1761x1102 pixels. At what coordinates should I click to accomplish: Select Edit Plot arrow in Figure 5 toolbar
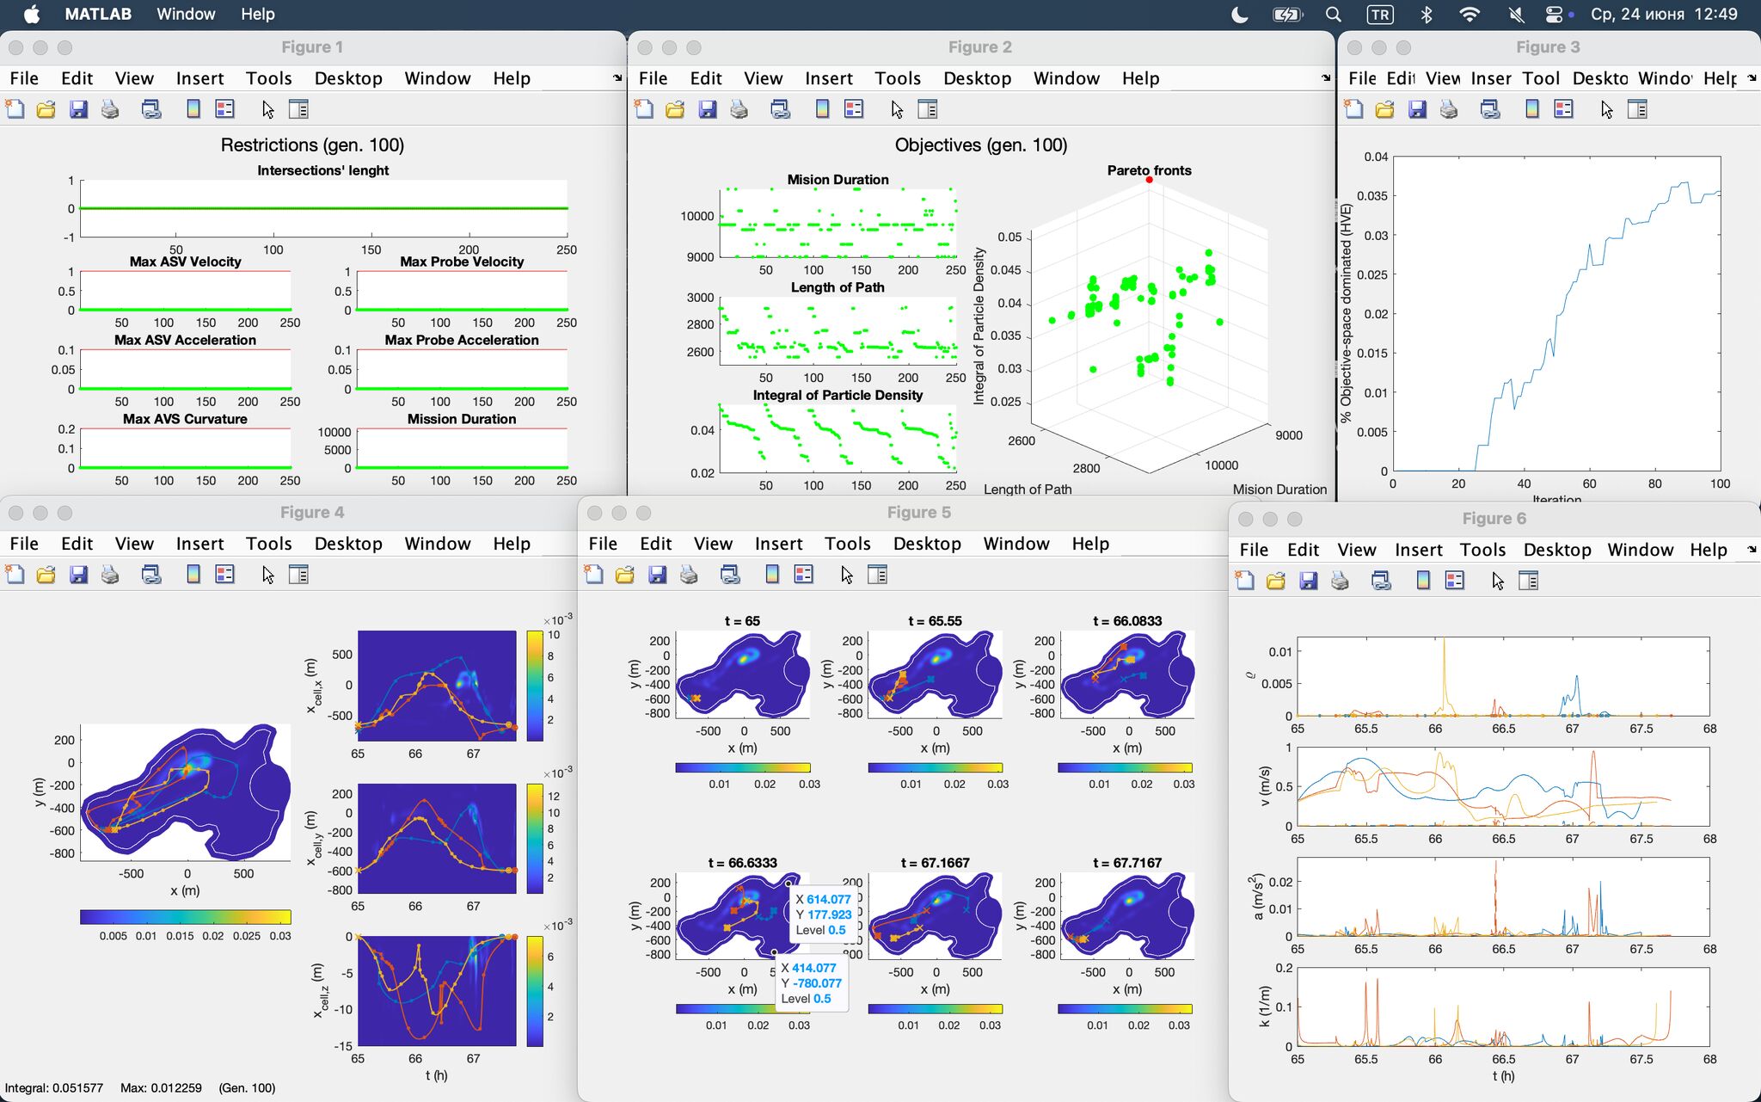point(846,575)
